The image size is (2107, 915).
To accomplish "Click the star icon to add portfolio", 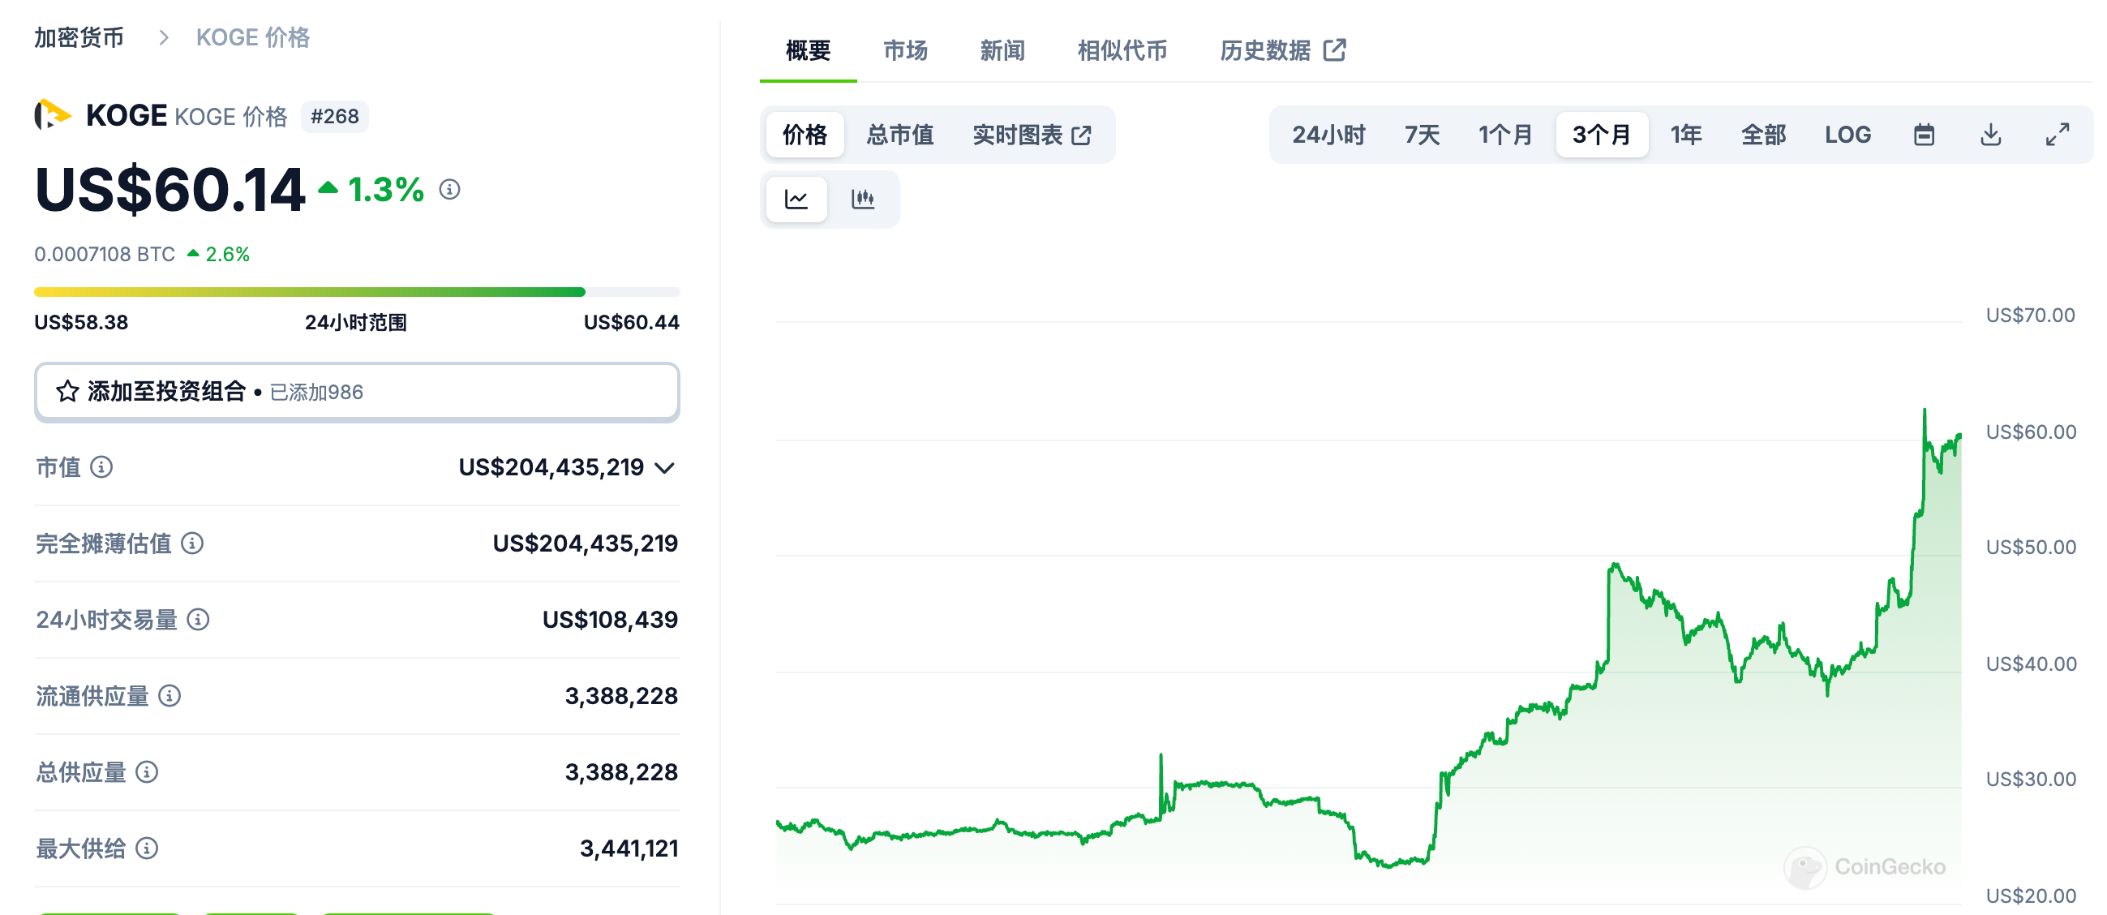I will pos(68,391).
